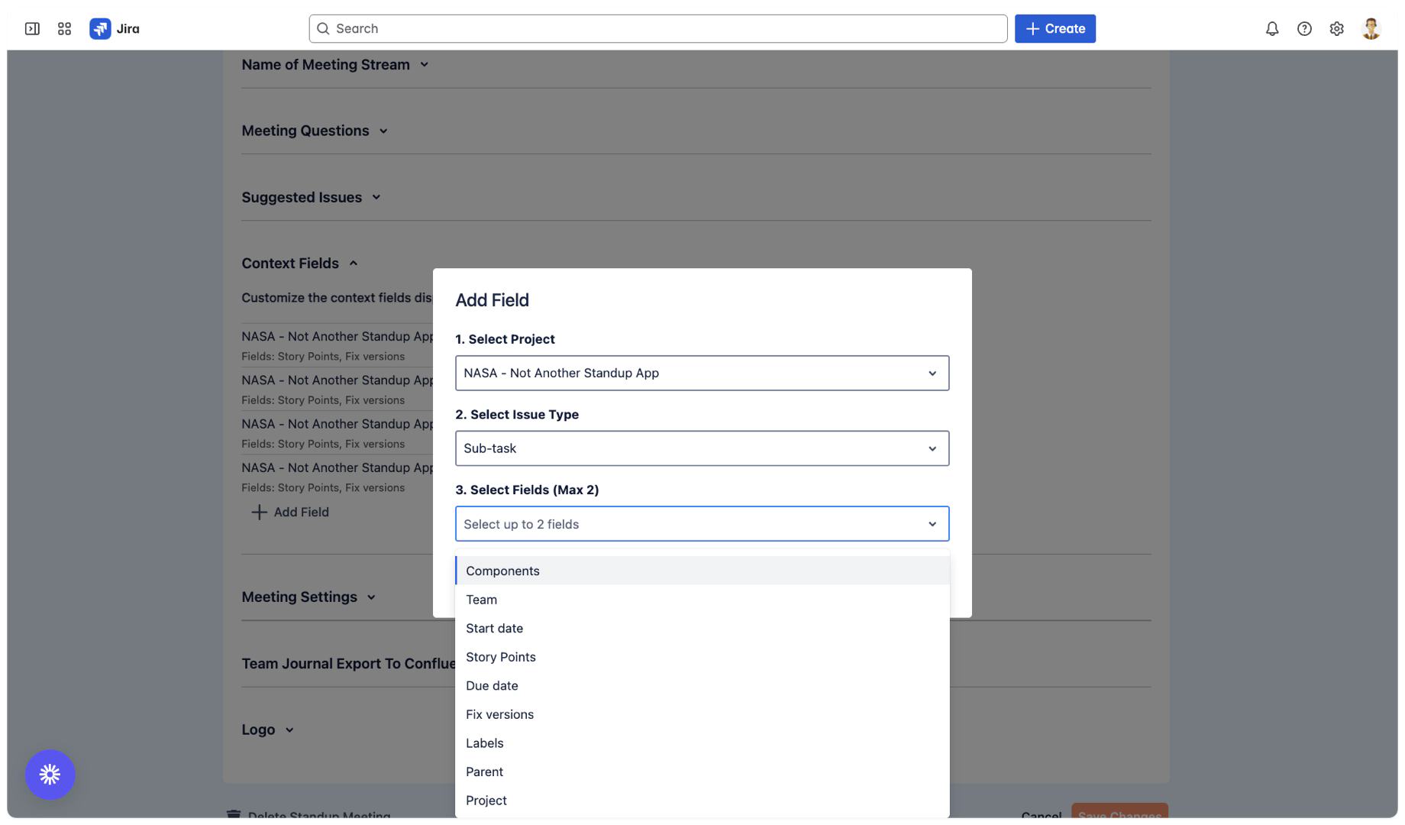Image resolution: width=1405 pixels, height=825 pixels.
Task: Focus the Search field
Action: click(658, 28)
